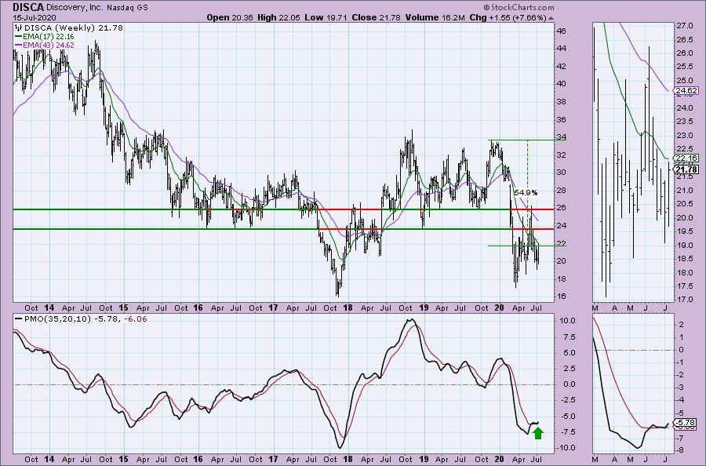The image size is (706, 466).
Task: Click the 17.0 label on thumbnail axis
Action: [684, 300]
